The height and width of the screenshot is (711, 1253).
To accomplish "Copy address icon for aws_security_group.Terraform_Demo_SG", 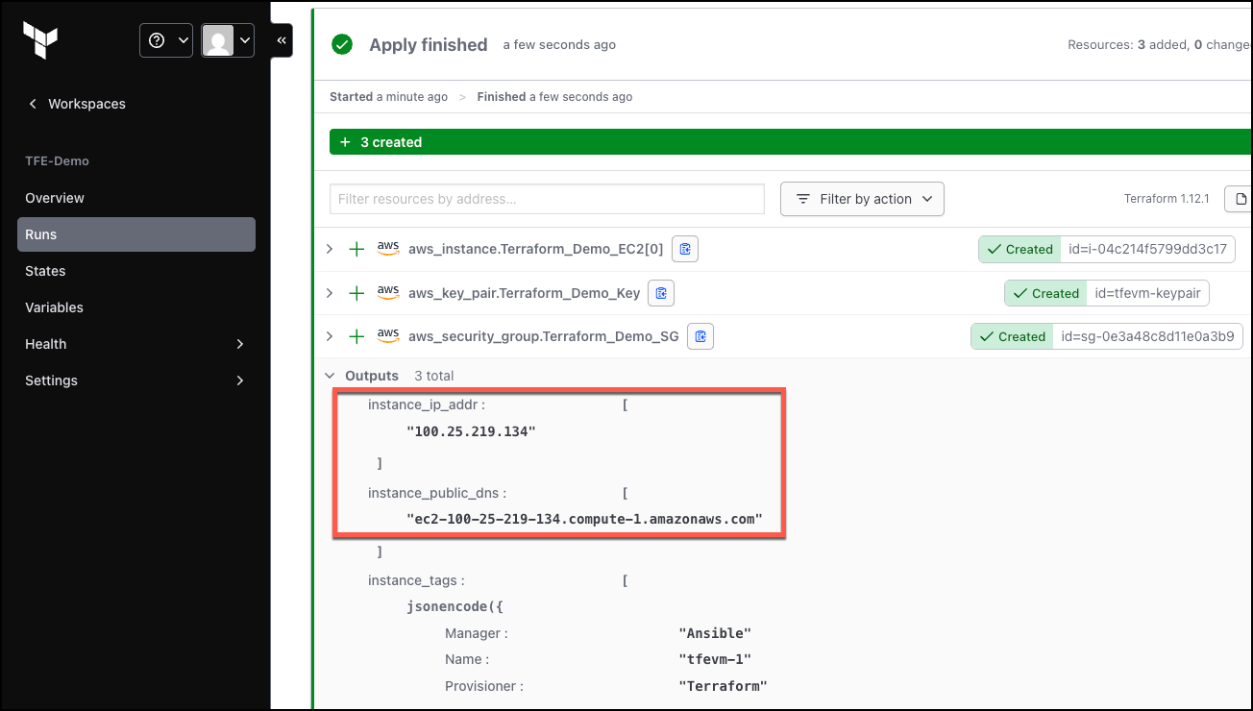I will pos(700,336).
